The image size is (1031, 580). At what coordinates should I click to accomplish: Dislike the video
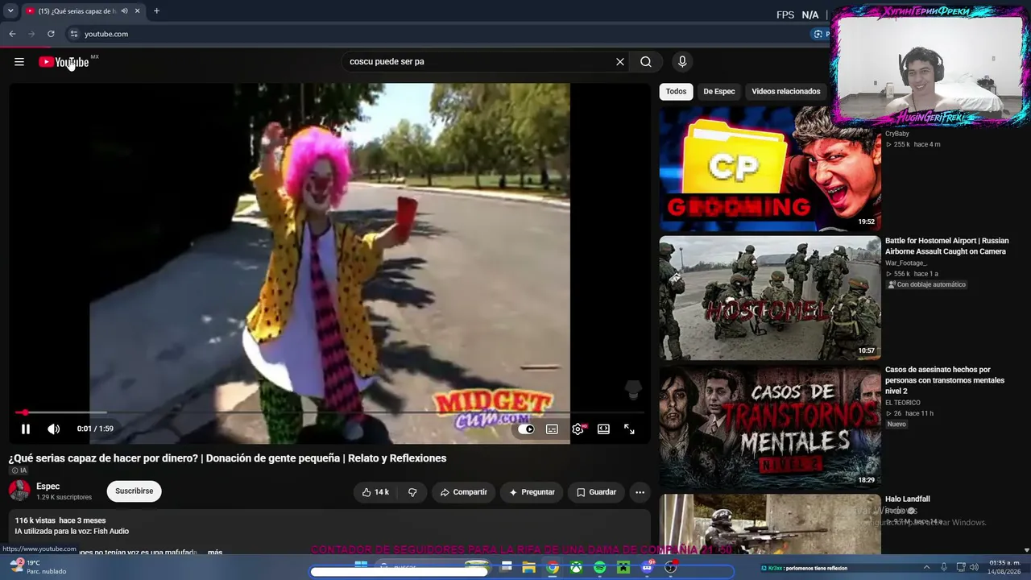click(412, 492)
